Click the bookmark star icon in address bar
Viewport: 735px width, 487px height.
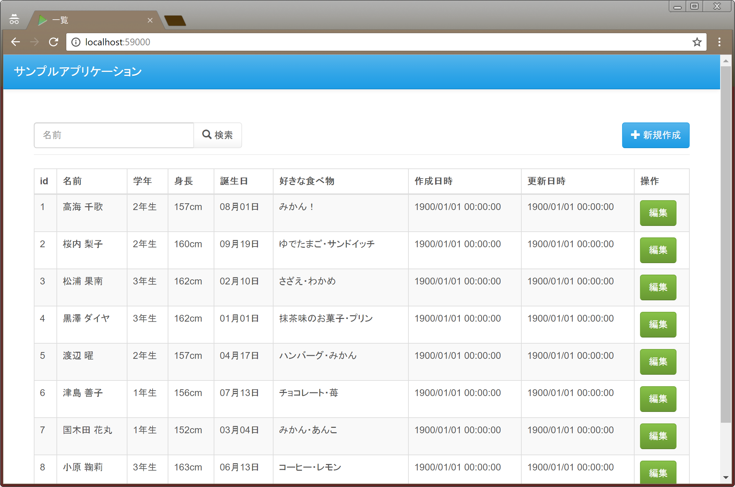(x=696, y=42)
